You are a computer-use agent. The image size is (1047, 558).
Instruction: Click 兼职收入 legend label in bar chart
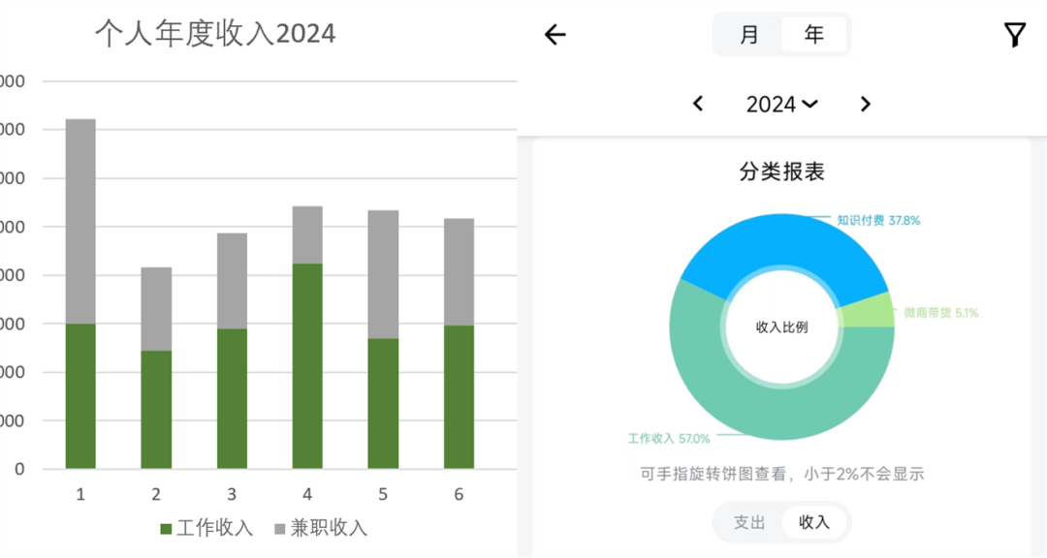tap(329, 528)
